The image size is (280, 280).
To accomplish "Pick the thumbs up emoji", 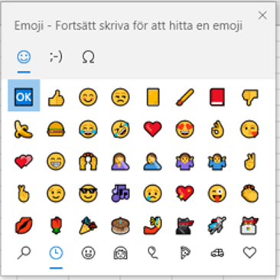I will [x=56, y=97].
